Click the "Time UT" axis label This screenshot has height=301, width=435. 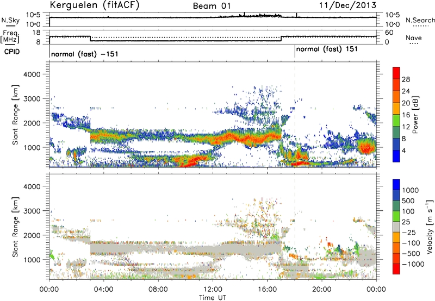point(213,297)
